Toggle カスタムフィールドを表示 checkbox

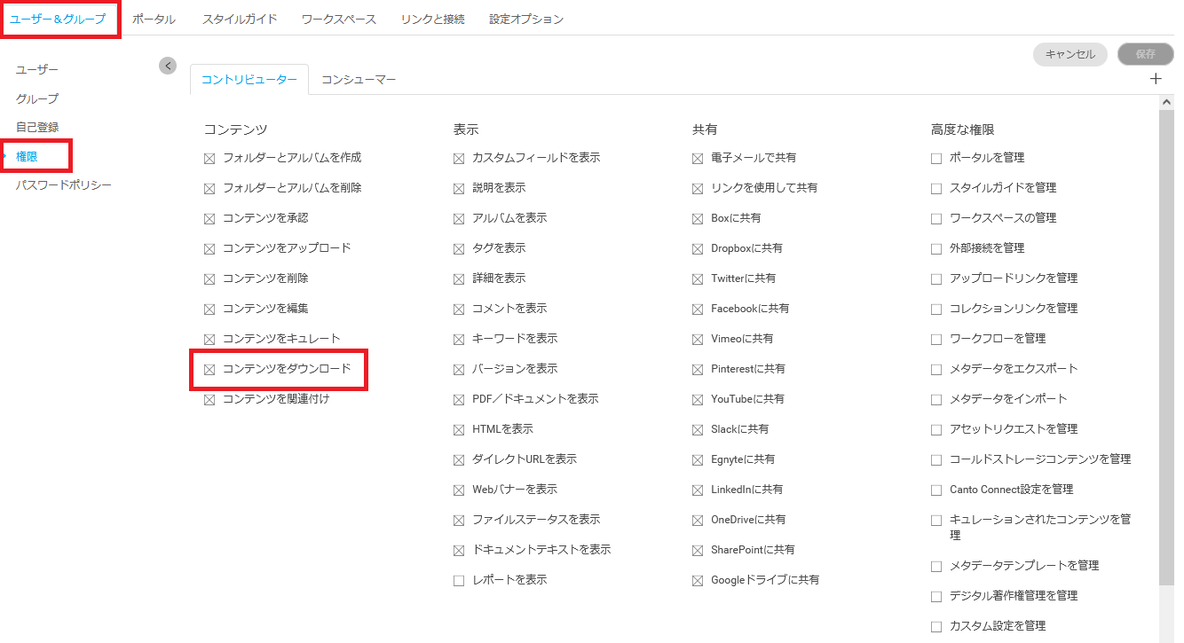point(459,158)
